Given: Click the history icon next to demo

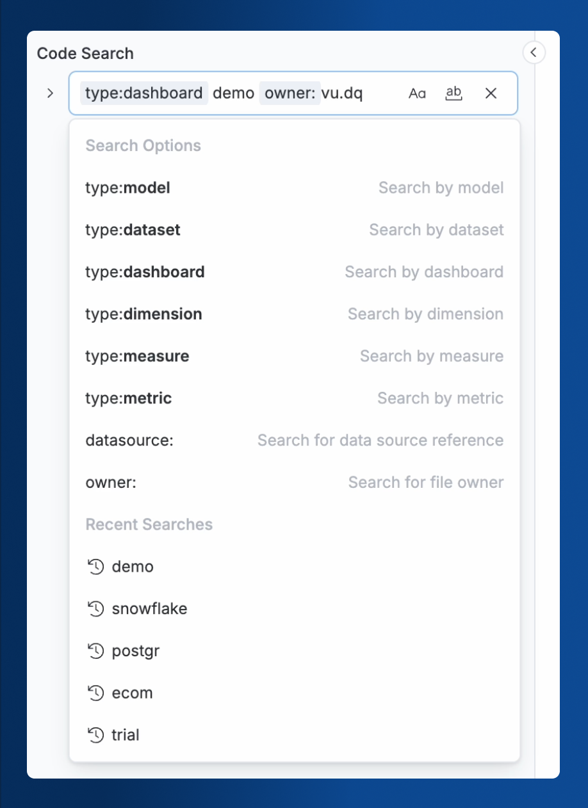Looking at the screenshot, I should (x=95, y=567).
